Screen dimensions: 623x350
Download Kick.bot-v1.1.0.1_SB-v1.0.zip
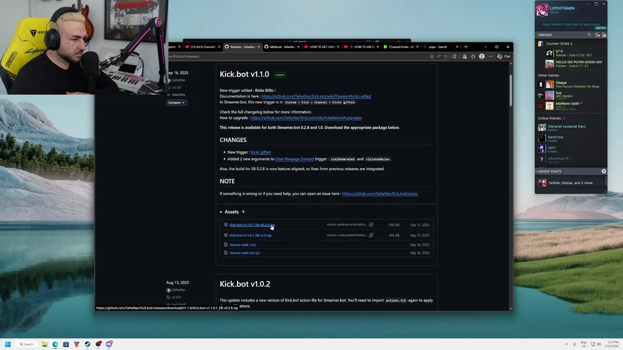point(250,235)
